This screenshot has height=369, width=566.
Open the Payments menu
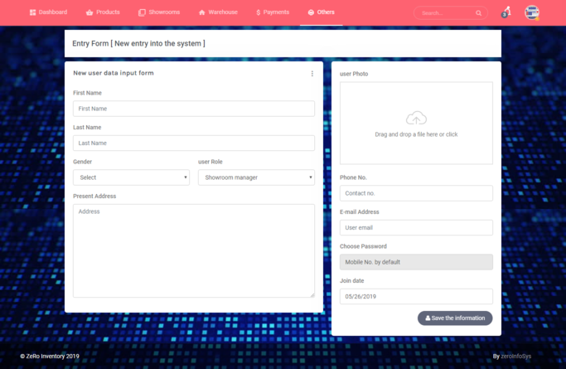(273, 12)
